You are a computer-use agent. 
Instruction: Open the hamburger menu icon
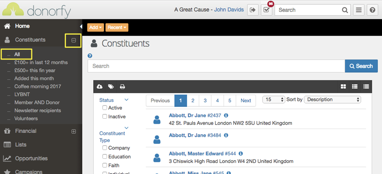[358, 10]
